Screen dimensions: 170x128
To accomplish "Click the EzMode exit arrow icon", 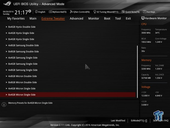I will [x=145, y=121].
